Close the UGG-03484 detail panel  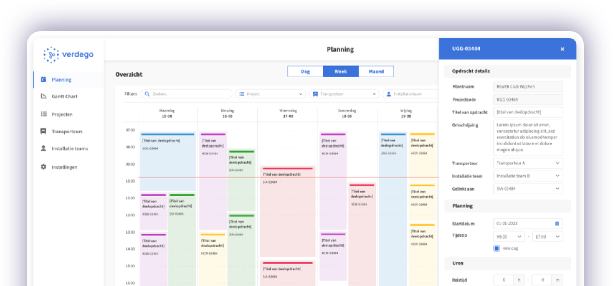pyautogui.click(x=562, y=49)
